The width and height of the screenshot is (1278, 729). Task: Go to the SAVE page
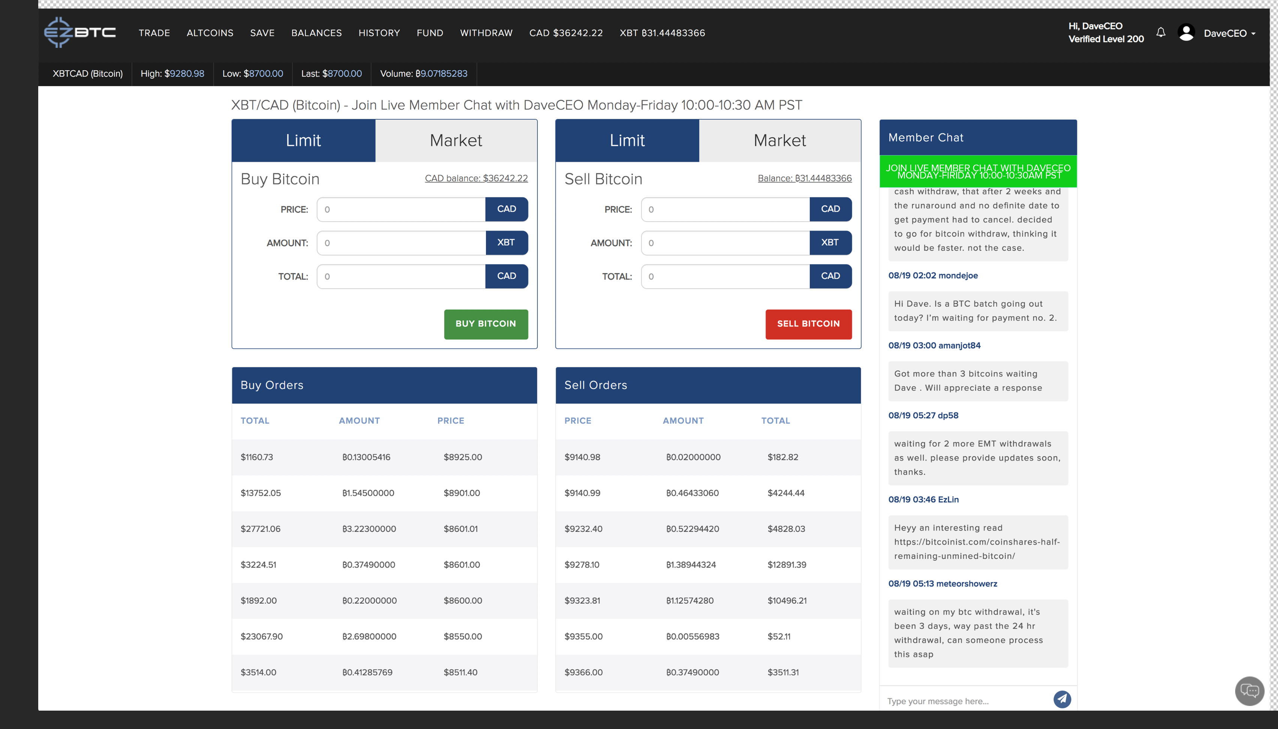pyautogui.click(x=262, y=33)
